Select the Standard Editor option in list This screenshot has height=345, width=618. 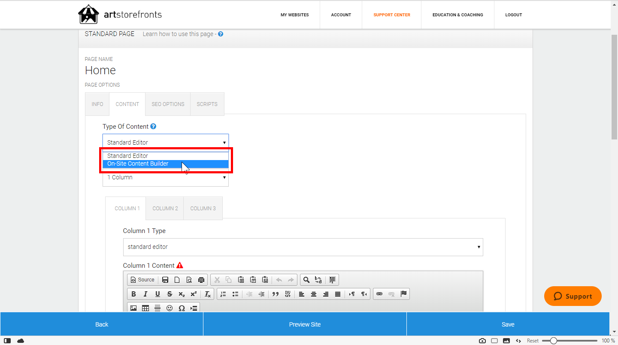(x=166, y=156)
